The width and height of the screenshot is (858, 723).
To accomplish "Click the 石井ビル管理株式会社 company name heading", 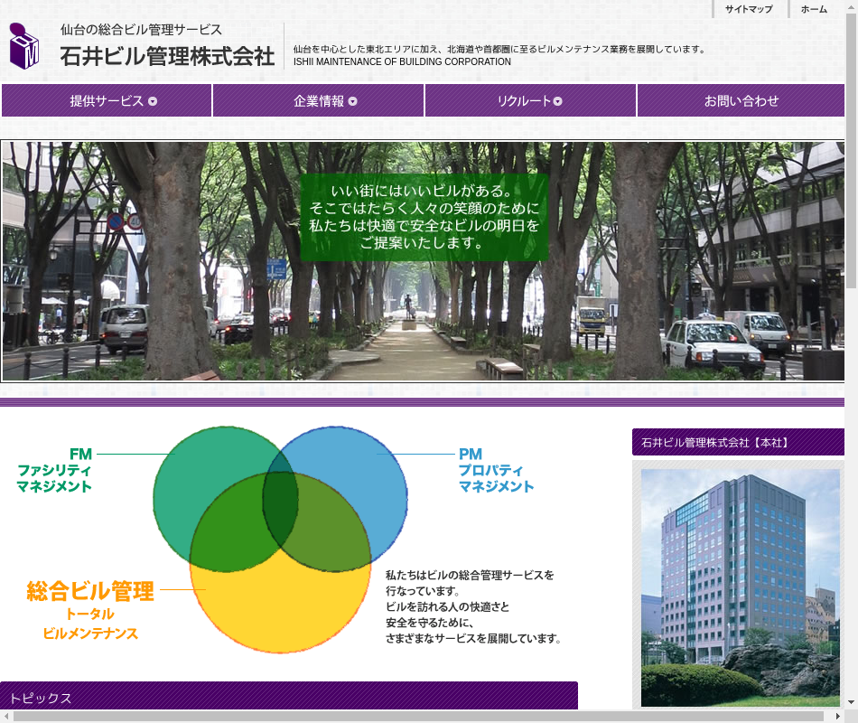I will (x=167, y=56).
